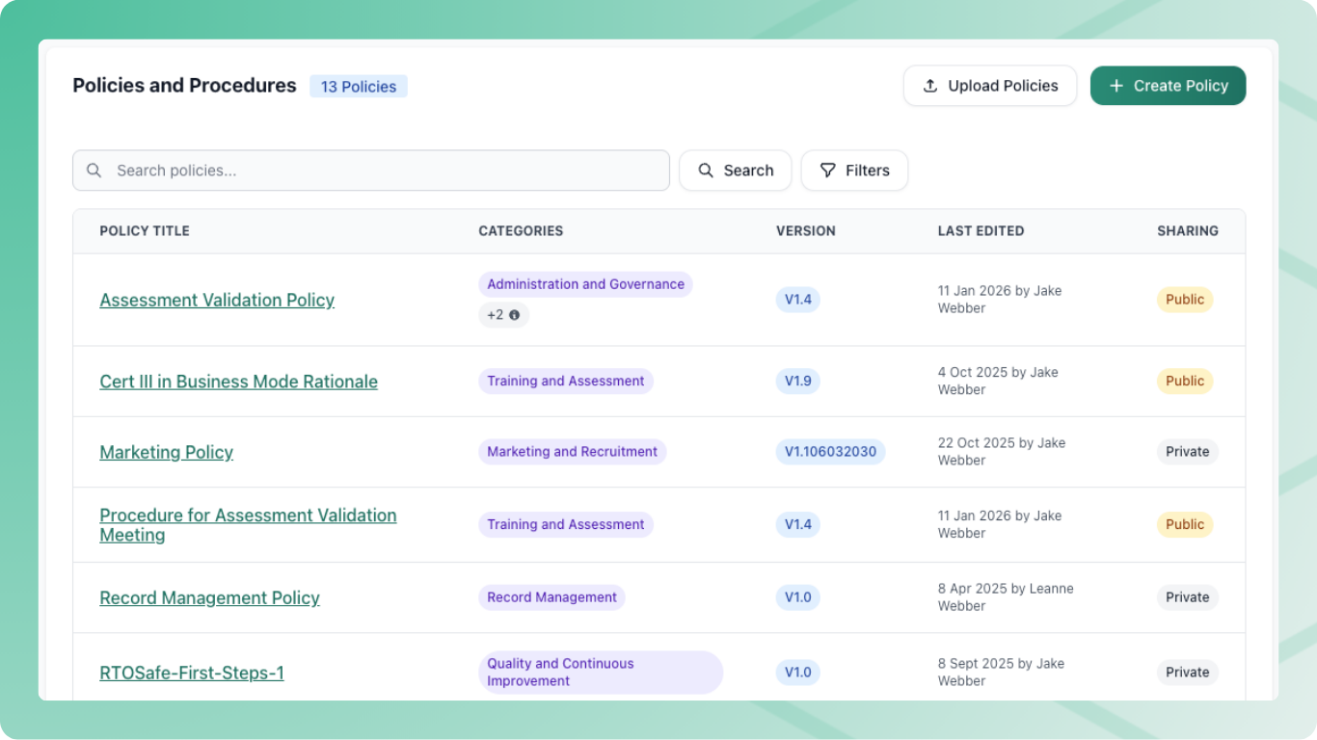The image size is (1317, 740).
Task: Click the funnel icon on Filters button
Action: (827, 171)
